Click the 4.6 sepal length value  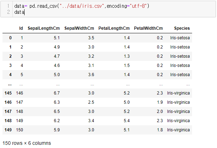click(57, 66)
